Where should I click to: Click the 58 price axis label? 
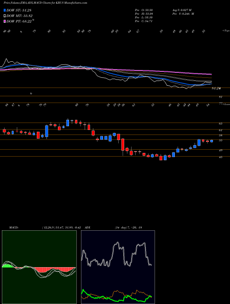[x=221, y=135]
